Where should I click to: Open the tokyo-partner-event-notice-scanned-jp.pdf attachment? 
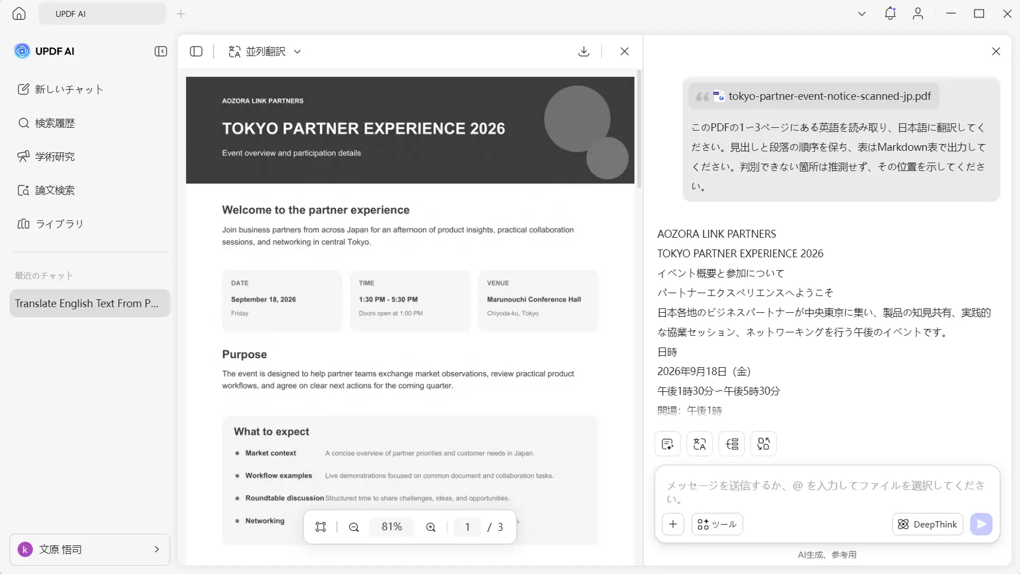pyautogui.click(x=814, y=96)
